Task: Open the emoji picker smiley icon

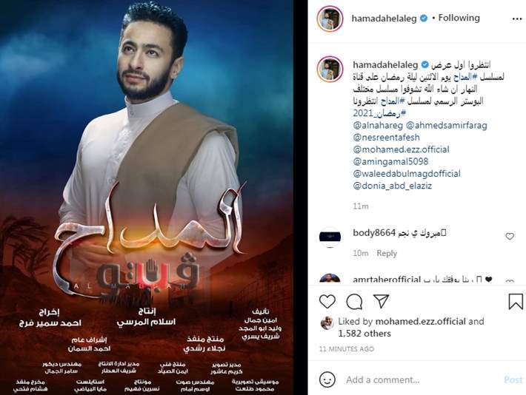Action: (327, 379)
